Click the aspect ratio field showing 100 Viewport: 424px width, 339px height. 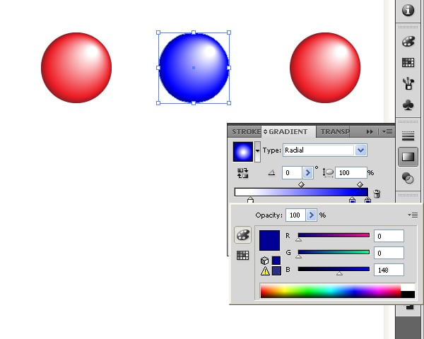(x=351, y=173)
